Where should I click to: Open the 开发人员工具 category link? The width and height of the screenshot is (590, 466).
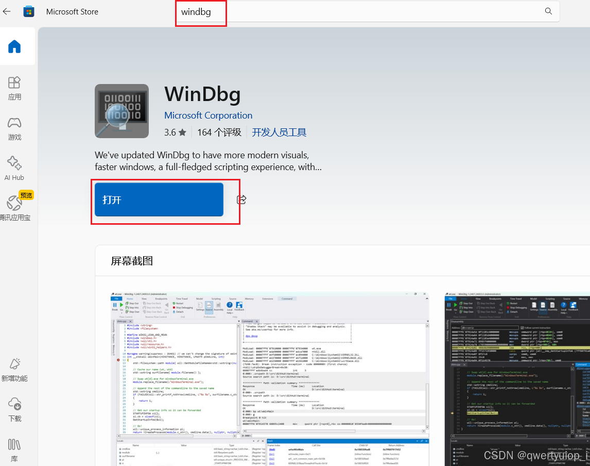279,132
